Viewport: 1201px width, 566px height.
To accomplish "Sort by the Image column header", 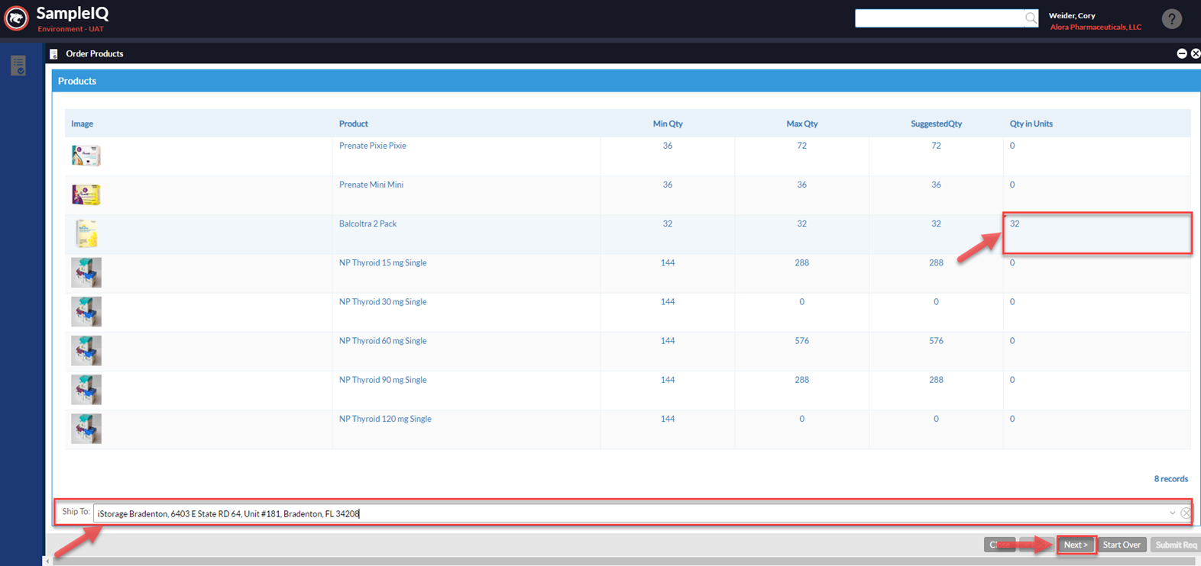I will [82, 124].
